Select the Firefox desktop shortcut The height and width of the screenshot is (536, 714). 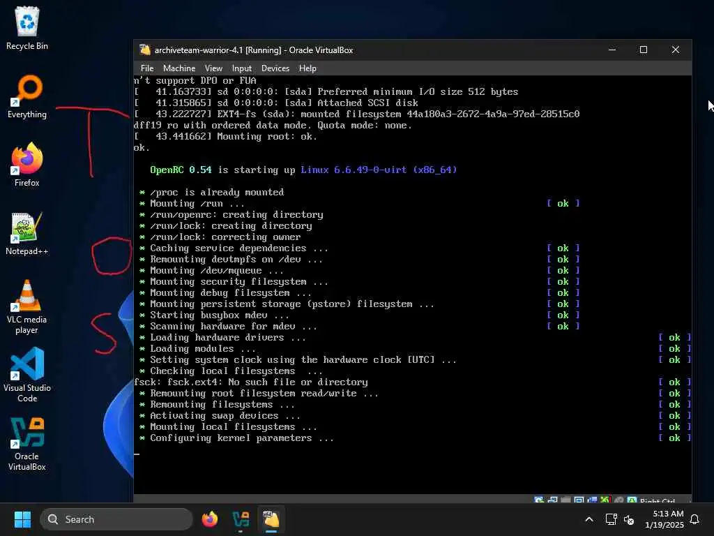tap(27, 165)
